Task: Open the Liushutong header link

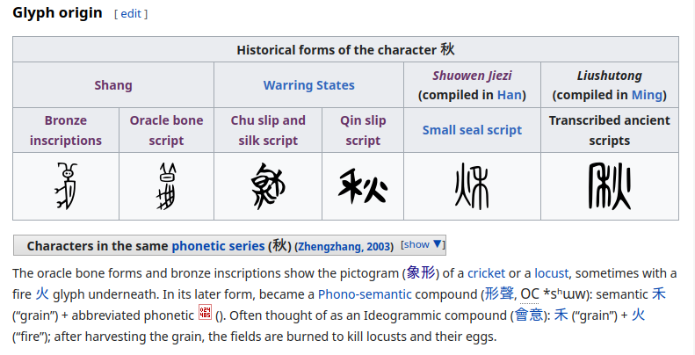Action: click(x=609, y=76)
